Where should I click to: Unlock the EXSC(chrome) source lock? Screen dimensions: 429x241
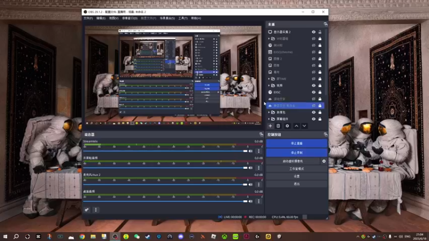pos(320,52)
